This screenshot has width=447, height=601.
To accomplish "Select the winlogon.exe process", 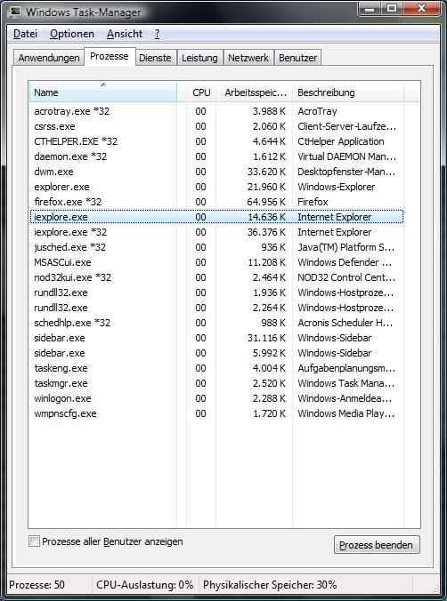I will [216, 398].
